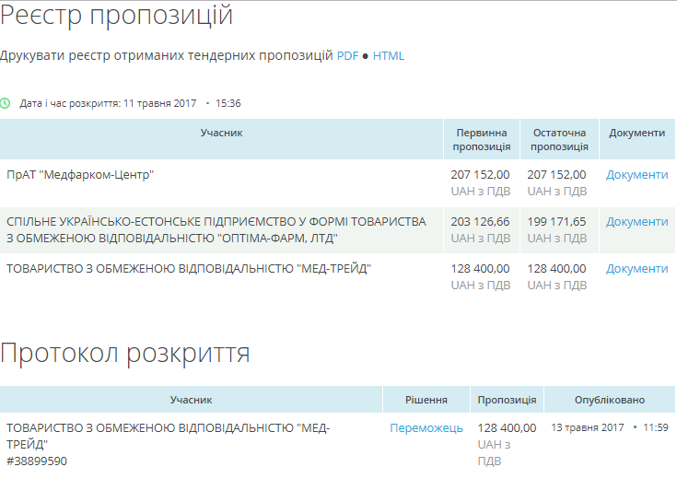This screenshot has height=502, width=677.
Task: Click the Рішення column header
Action: point(426,400)
